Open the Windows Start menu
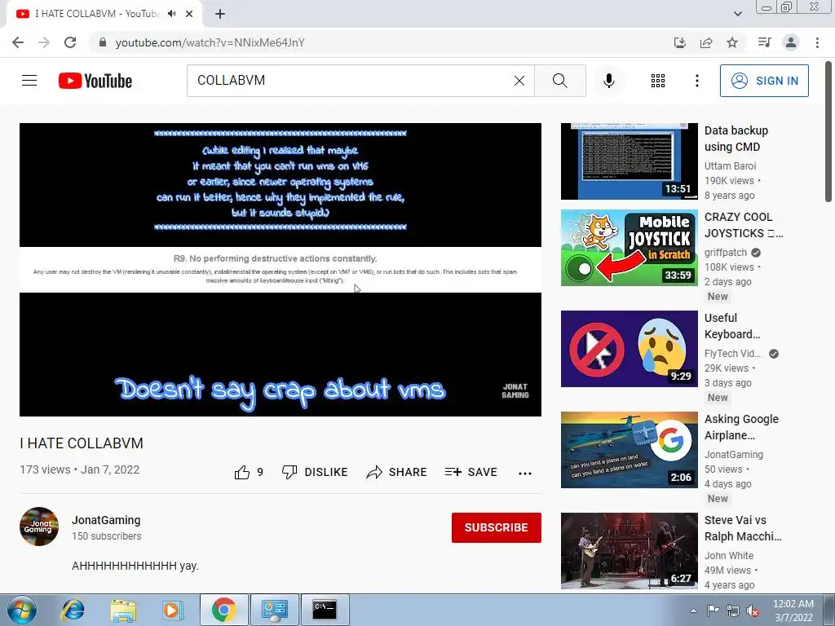The image size is (835, 626). (22, 610)
